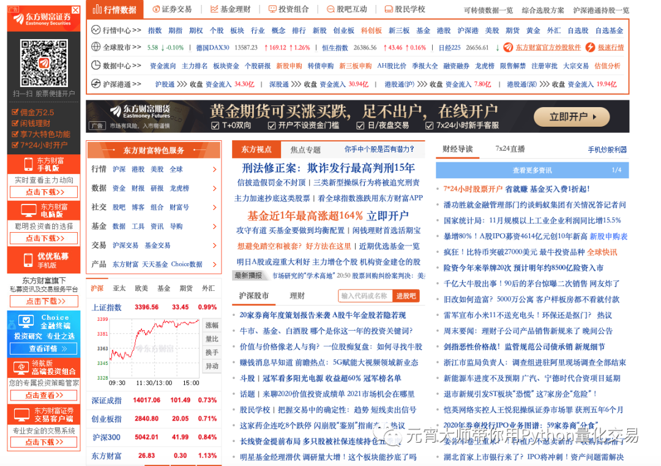Viewport: 661px width, 466px height.
Task: Open the 科创板 link in 行情中心
Action: [372, 31]
